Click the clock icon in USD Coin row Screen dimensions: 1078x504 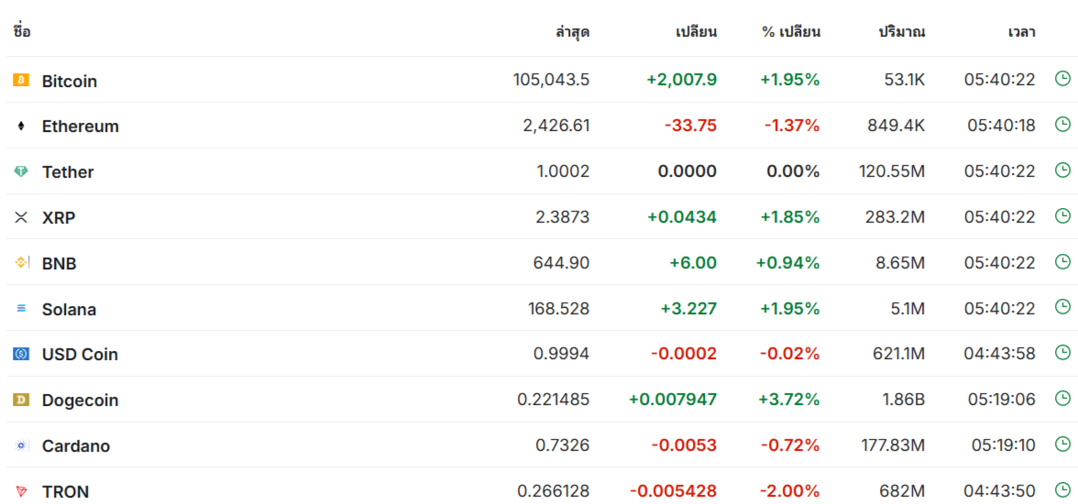1062,353
